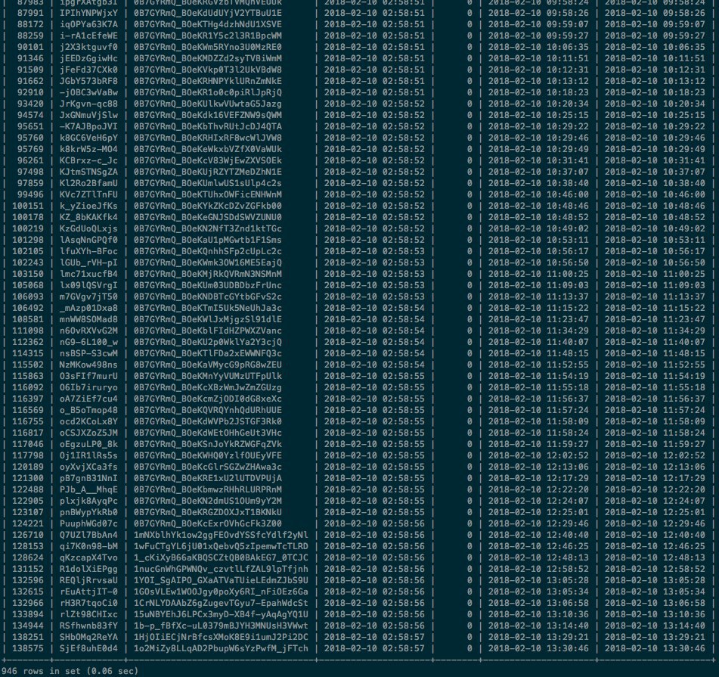
Task: Select the key pB7gnB31NnI
Action: point(88,478)
